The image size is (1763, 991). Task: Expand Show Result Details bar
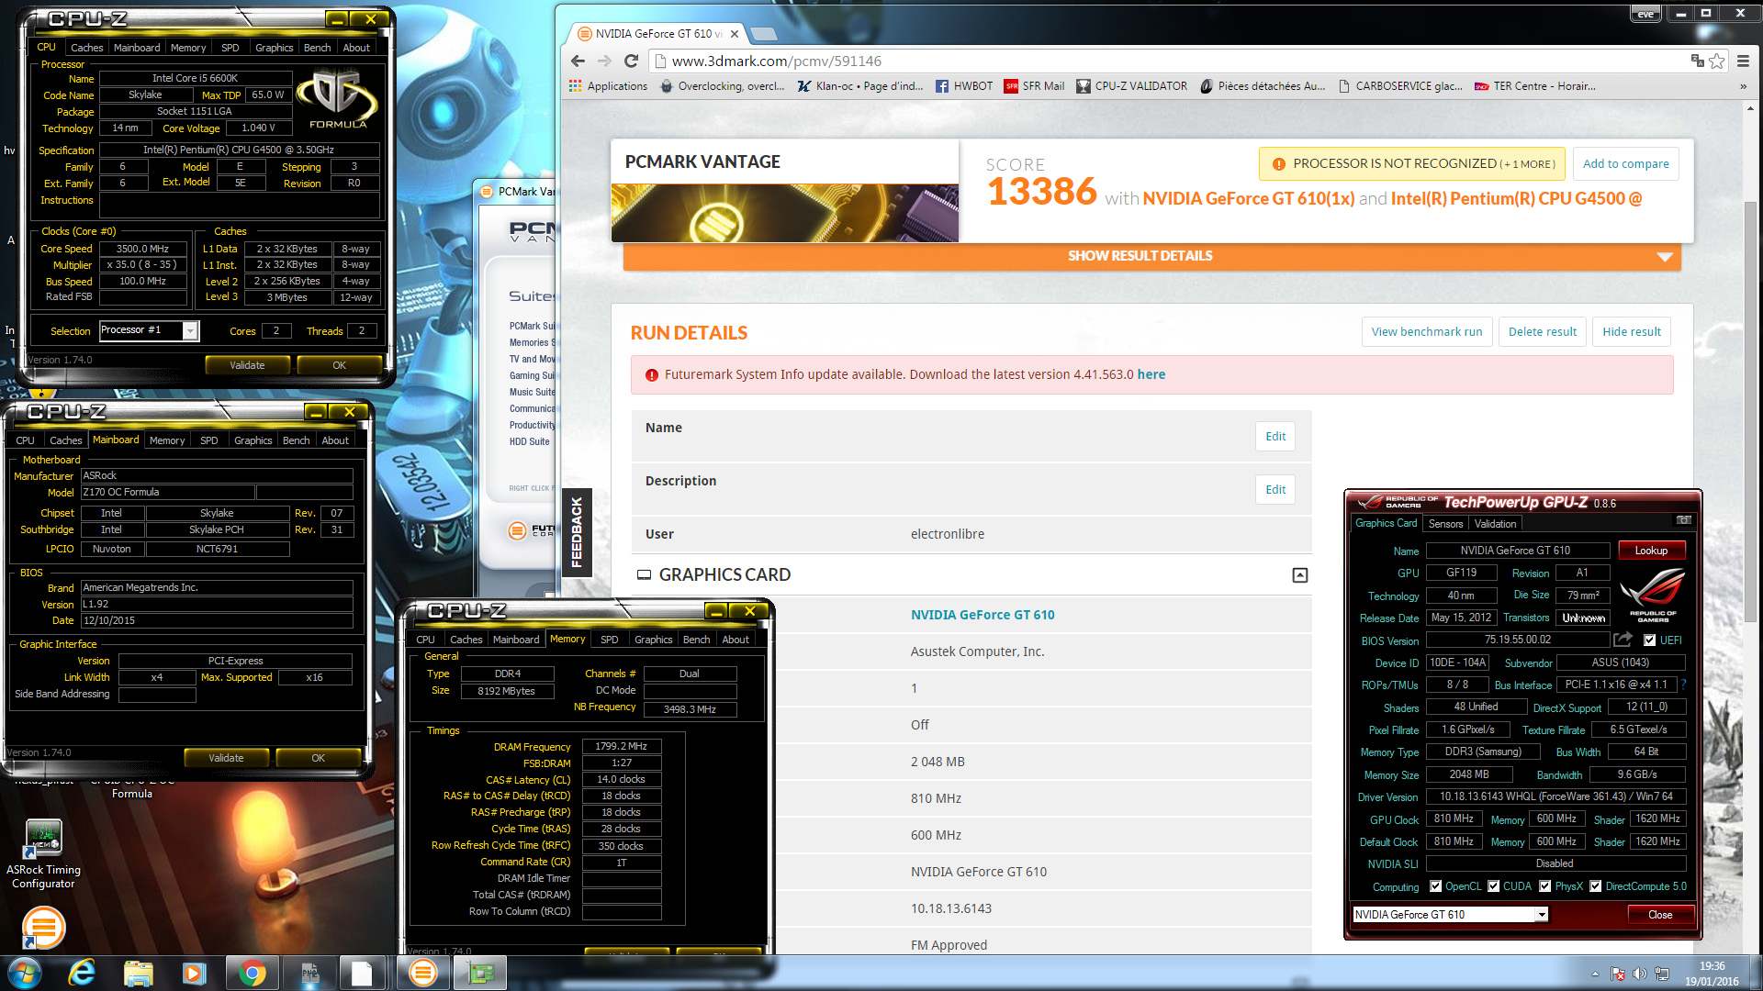1151,256
